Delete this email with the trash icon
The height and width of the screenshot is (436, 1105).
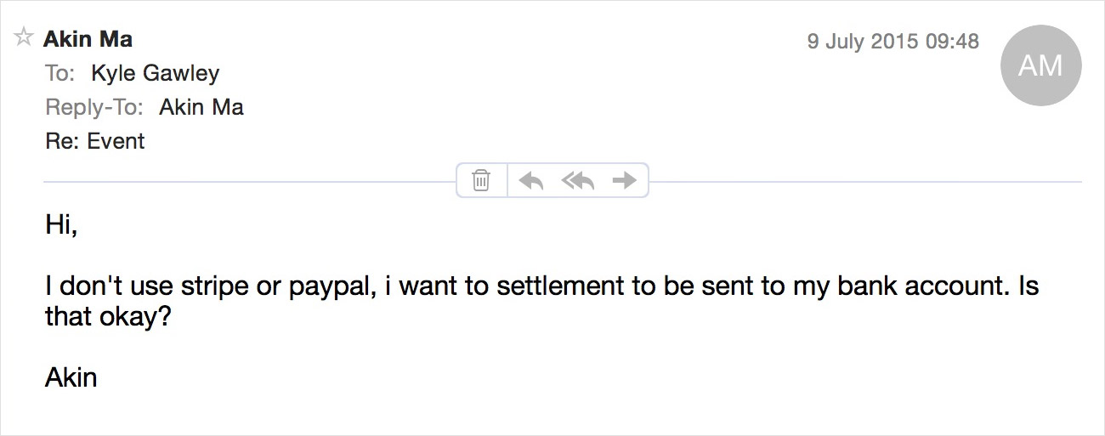(x=481, y=180)
